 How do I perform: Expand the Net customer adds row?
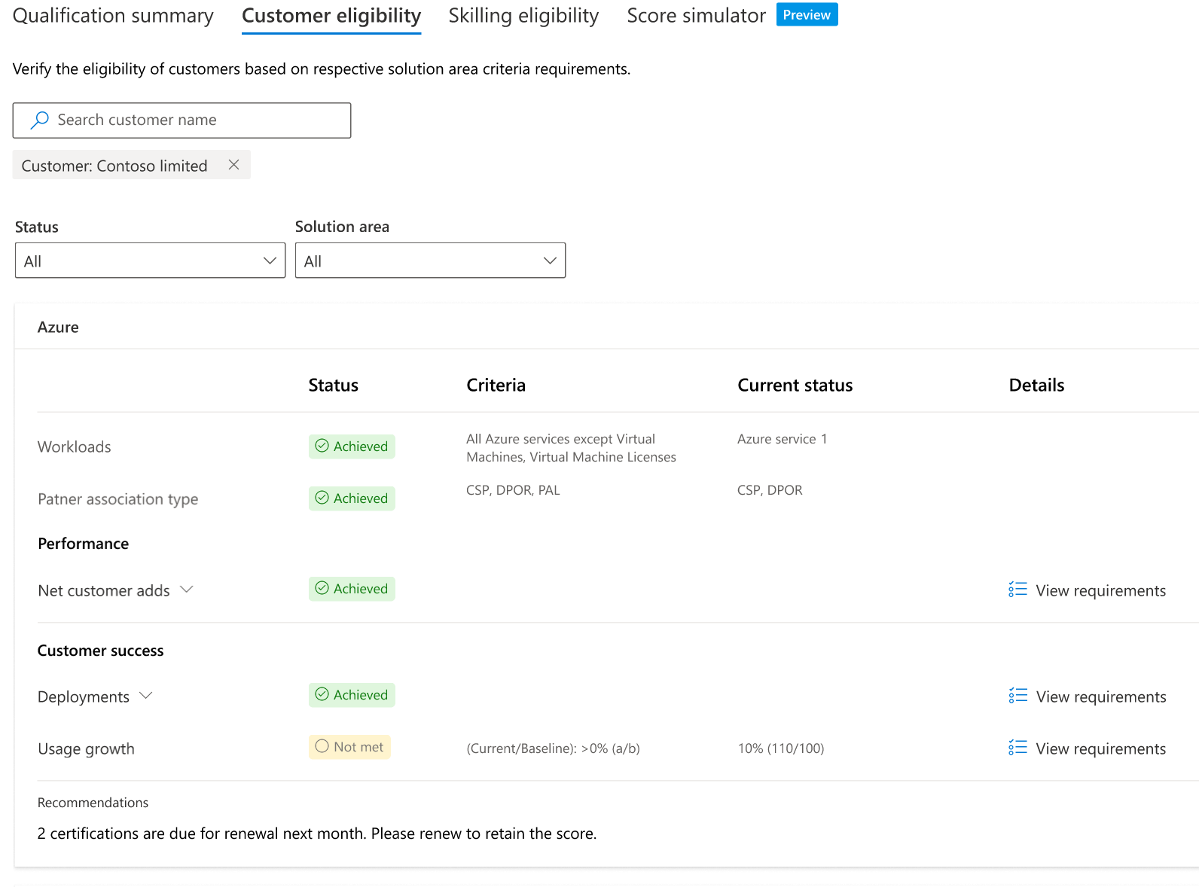point(187,590)
